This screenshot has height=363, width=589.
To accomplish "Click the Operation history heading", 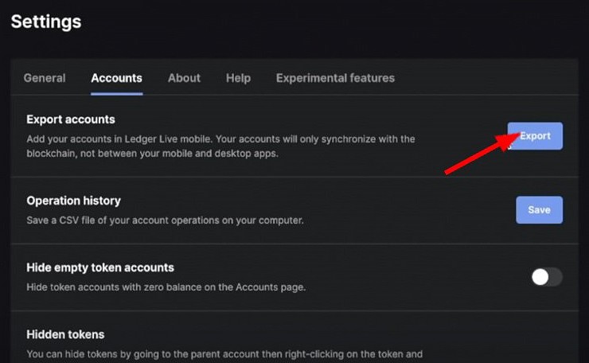I will tap(73, 201).
